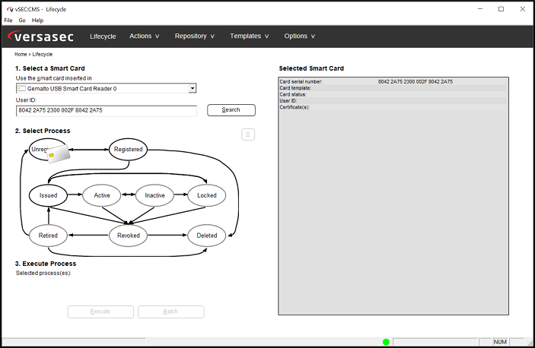535x348 pixels.
Task: Select the Inactive state node
Action: [155, 195]
